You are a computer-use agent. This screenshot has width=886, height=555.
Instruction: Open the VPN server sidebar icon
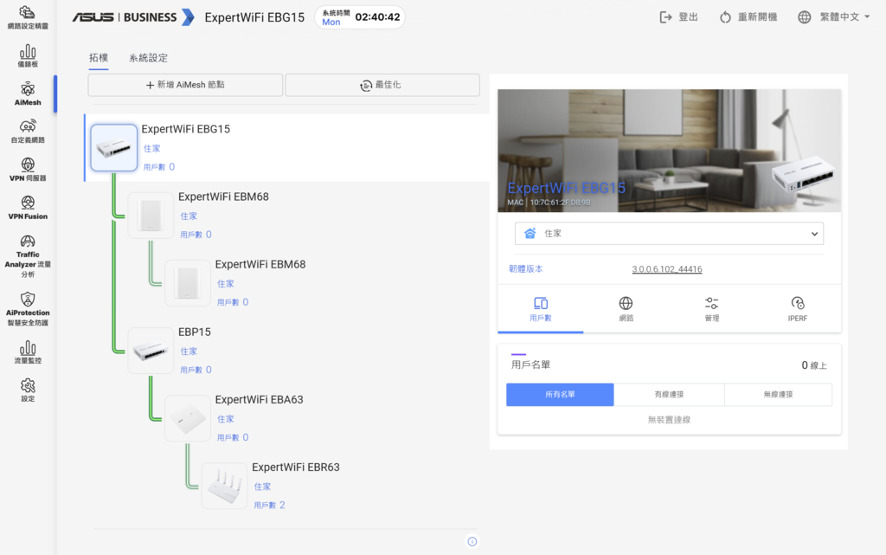[x=28, y=165]
